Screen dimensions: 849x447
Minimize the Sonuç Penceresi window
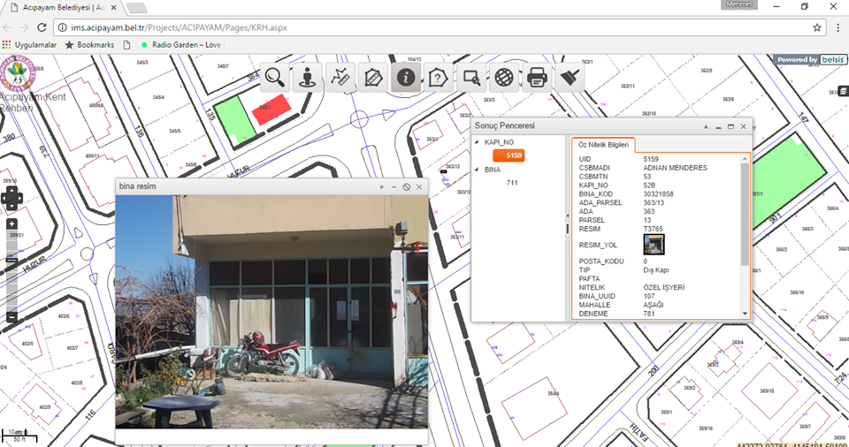(718, 126)
